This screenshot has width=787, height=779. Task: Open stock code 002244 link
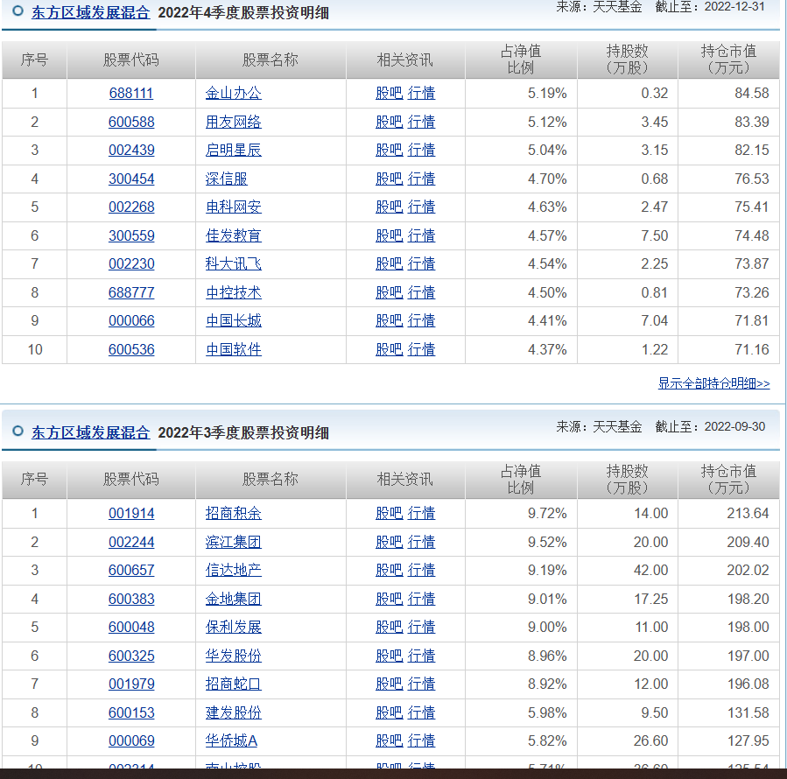(x=131, y=542)
